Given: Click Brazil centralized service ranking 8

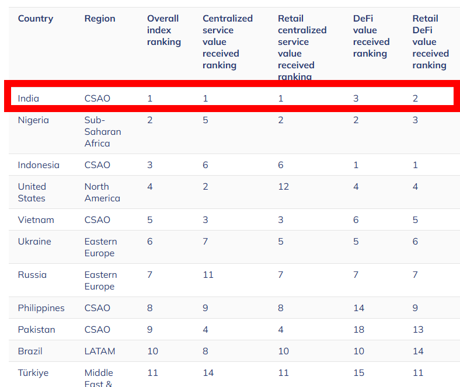Looking at the screenshot, I should pyautogui.click(x=205, y=351).
